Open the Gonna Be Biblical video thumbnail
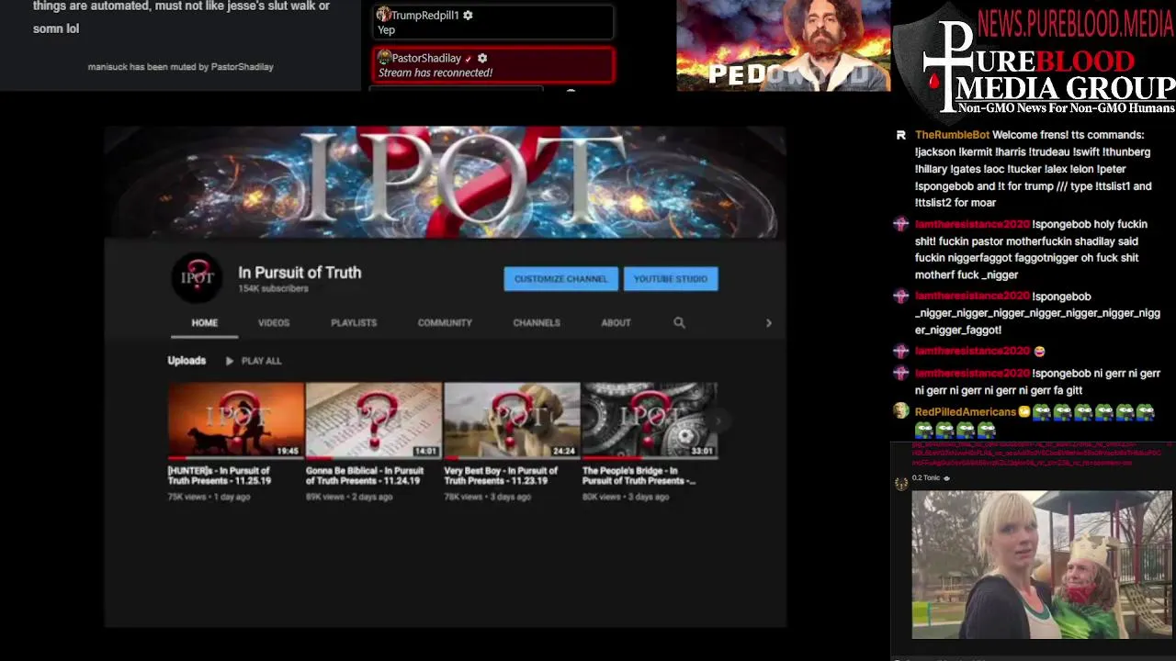The image size is (1176, 661). (374, 420)
